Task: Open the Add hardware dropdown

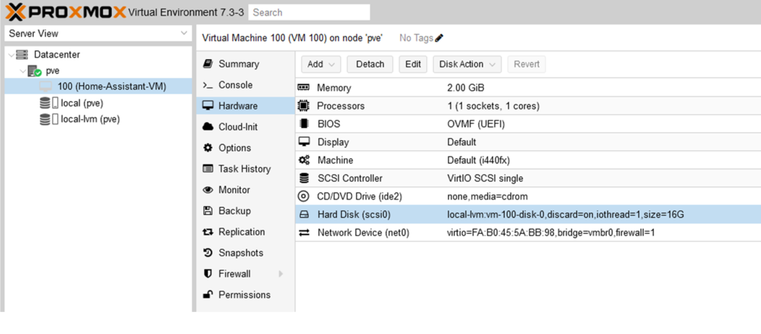Action: coord(321,64)
